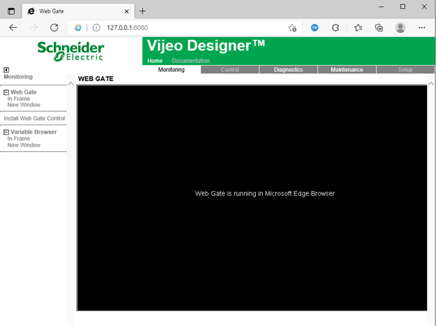This screenshot has height=326, width=436.
Task: Open the Documentation link
Action: click(x=191, y=61)
